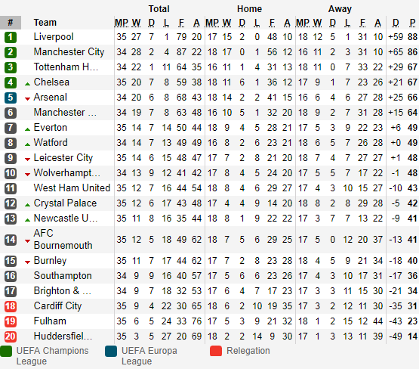Click the # rank column header
Image resolution: width=419 pixels, height=369 pixels.
coord(11,23)
